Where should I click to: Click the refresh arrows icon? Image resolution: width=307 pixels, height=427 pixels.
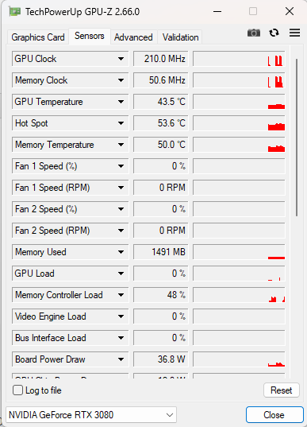click(274, 33)
